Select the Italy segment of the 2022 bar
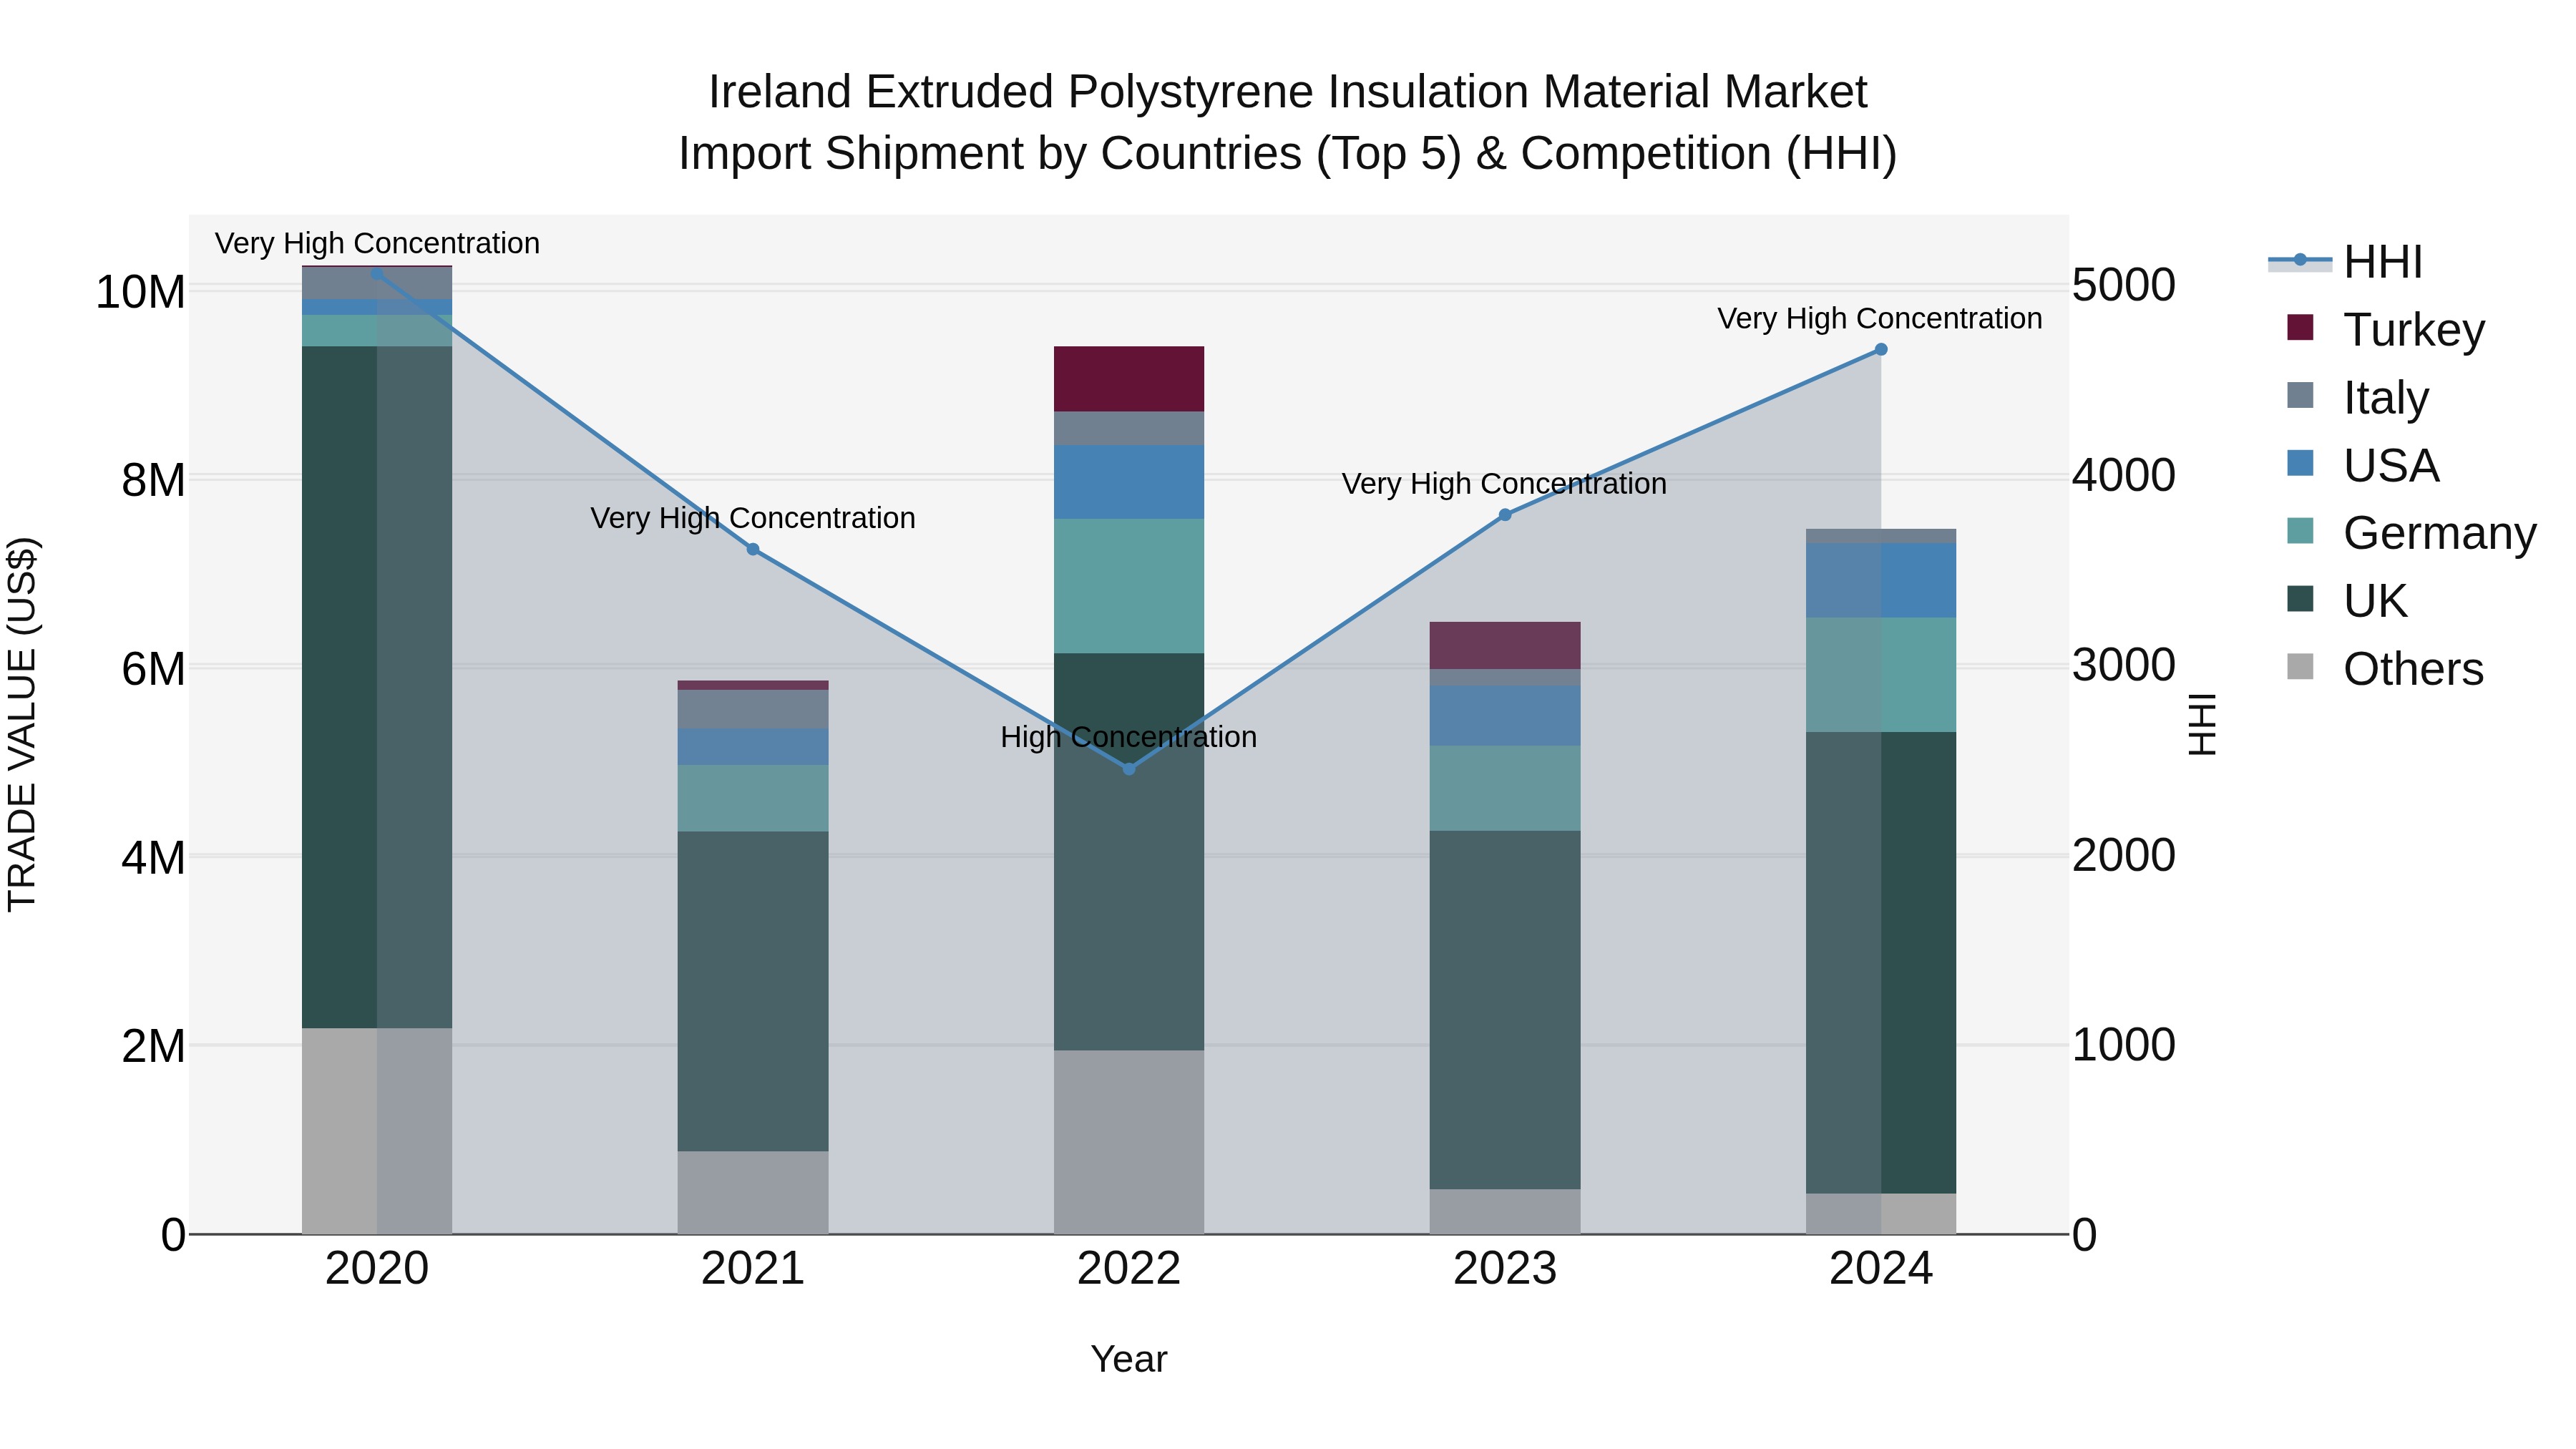 pos(1129,429)
